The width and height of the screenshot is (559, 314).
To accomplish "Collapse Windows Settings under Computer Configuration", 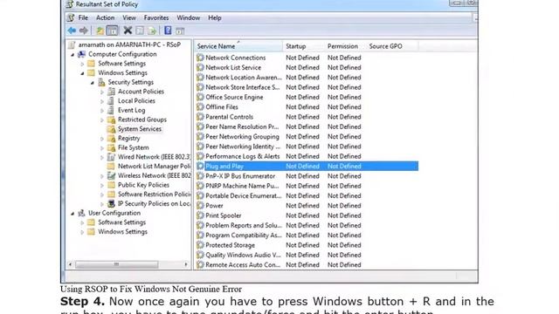I will (x=82, y=73).
